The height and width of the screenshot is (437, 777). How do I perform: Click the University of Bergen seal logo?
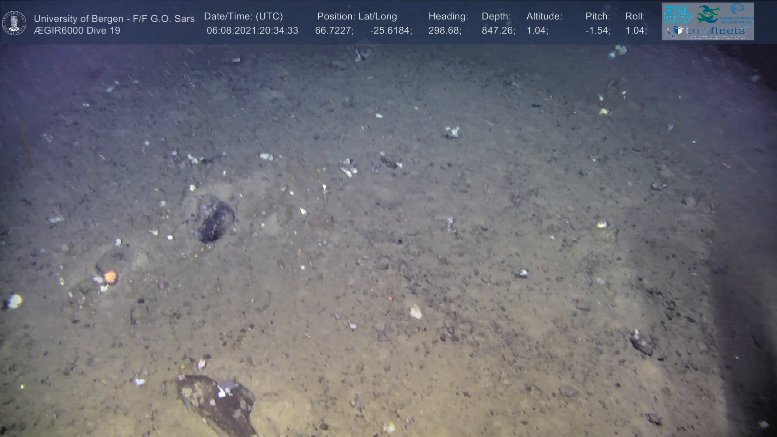[x=14, y=23]
